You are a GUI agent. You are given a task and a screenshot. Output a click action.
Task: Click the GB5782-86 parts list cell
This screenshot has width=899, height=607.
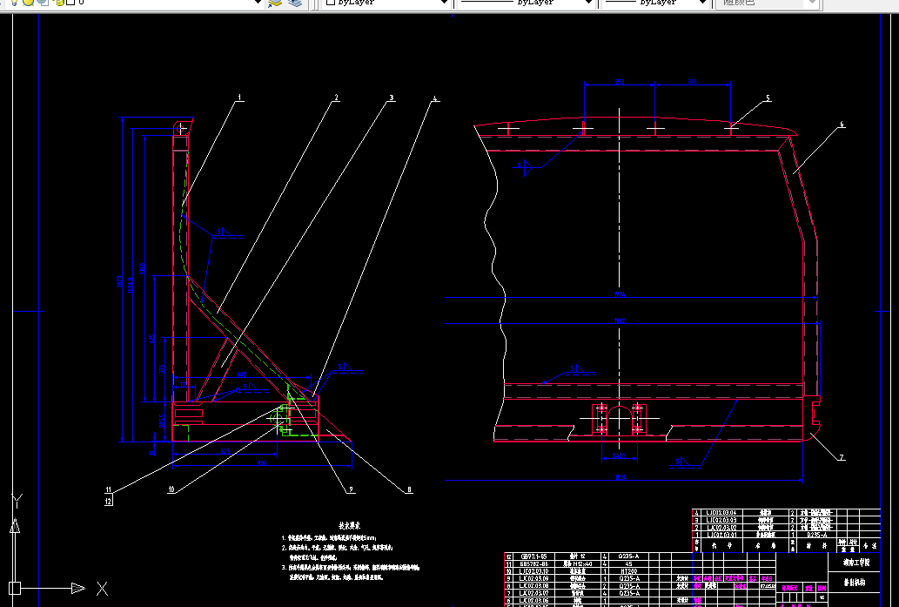pyautogui.click(x=533, y=564)
